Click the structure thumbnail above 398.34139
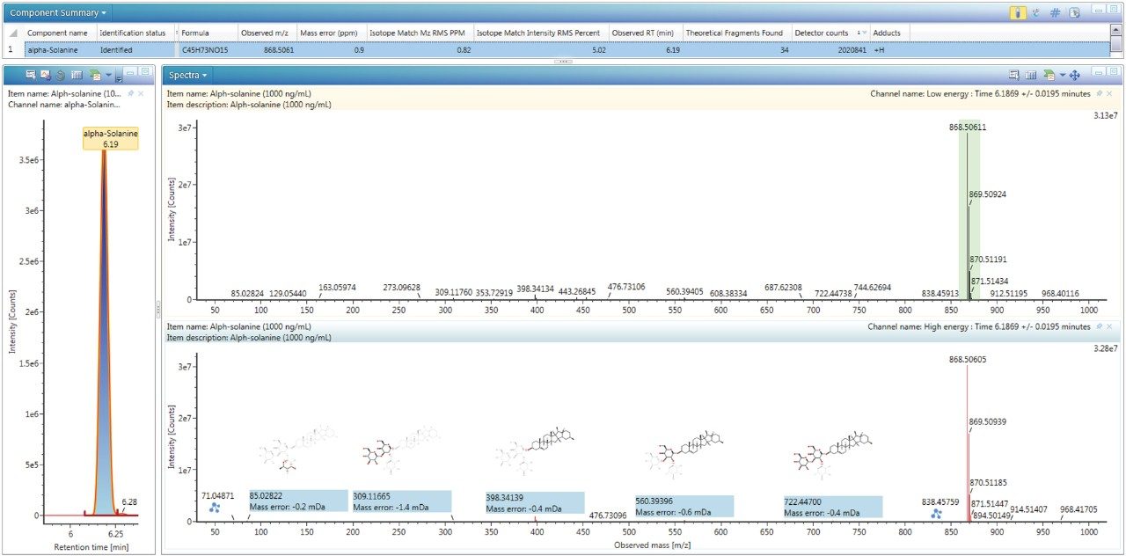 535,454
